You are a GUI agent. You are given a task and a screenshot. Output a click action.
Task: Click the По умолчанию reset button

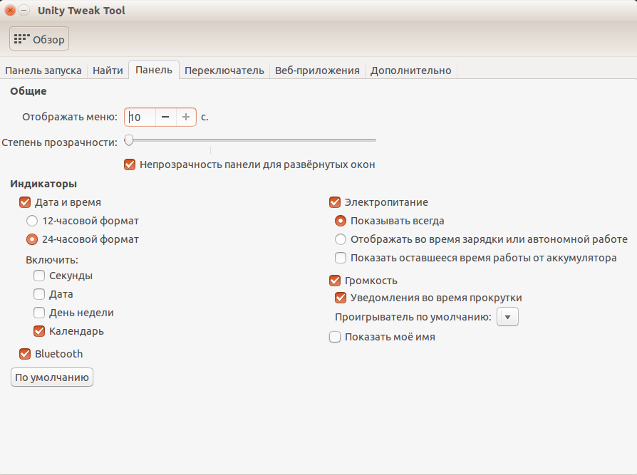click(52, 377)
